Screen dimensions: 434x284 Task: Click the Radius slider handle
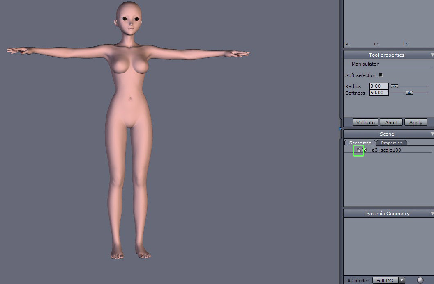pos(394,86)
